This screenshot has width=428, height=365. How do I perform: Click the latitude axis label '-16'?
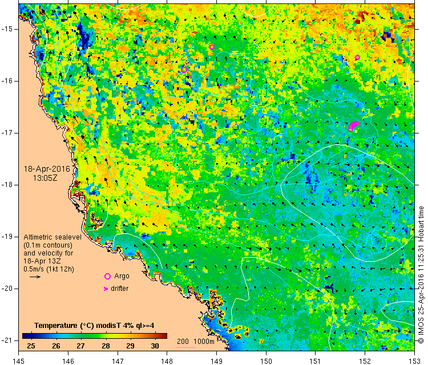(x=6, y=81)
